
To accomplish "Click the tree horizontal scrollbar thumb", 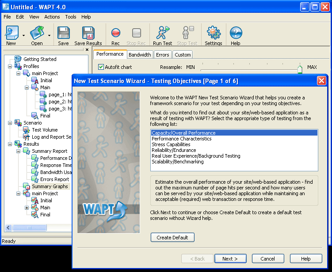I will (30, 227).
